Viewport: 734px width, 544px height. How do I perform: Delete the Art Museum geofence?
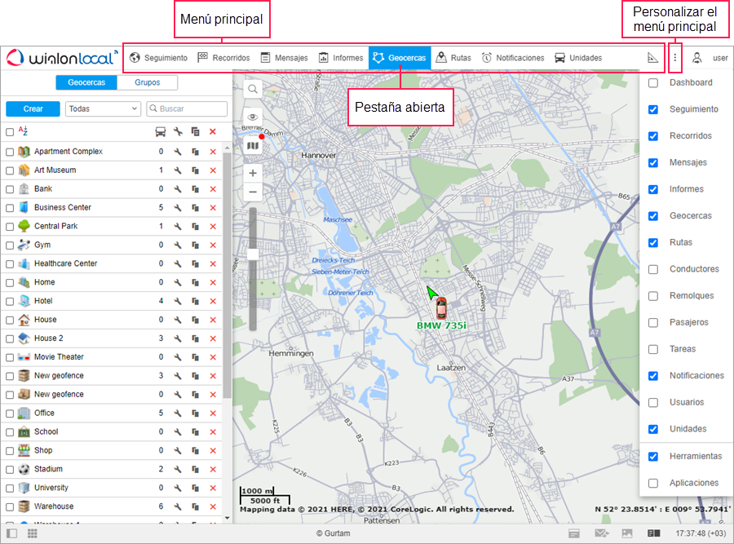[x=213, y=170]
